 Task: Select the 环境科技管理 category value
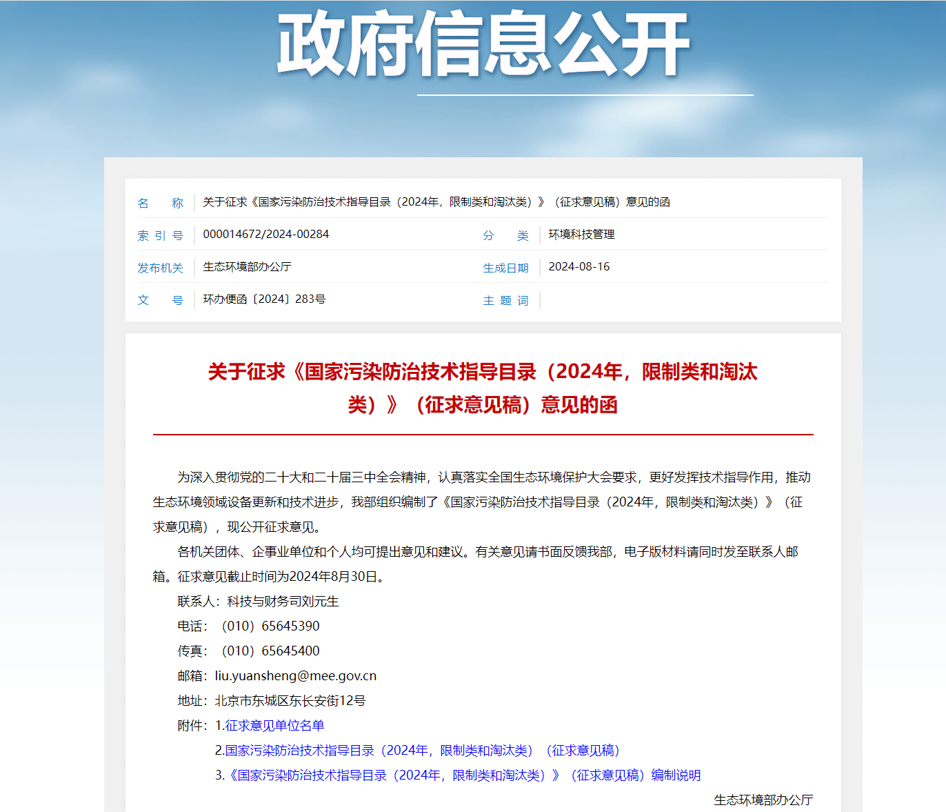coord(581,235)
